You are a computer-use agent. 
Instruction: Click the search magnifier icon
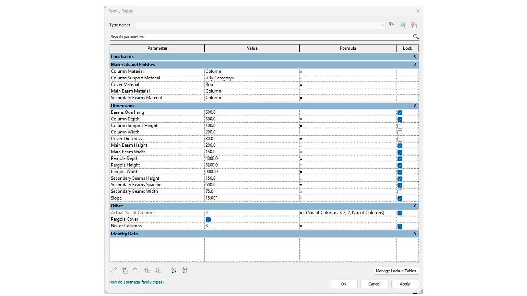tap(416, 37)
